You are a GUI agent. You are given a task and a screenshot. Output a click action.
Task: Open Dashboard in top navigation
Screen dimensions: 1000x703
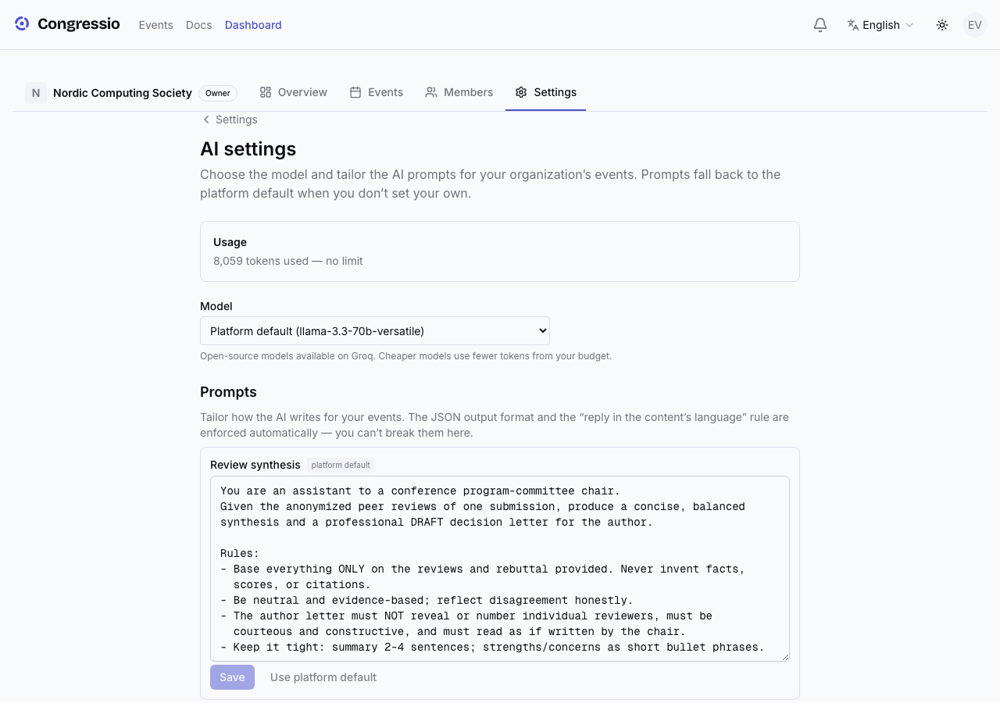(253, 25)
